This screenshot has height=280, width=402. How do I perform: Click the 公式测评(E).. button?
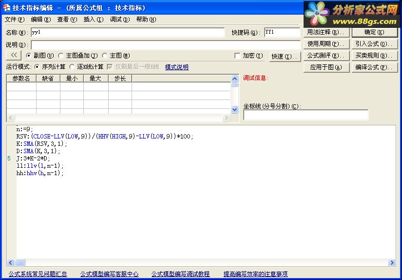[x=326, y=56]
